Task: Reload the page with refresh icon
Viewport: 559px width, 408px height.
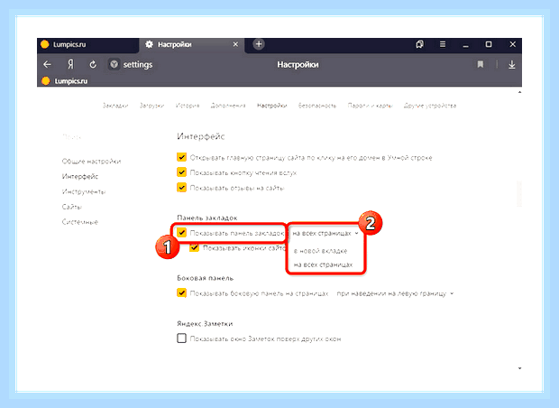Action: pos(93,65)
